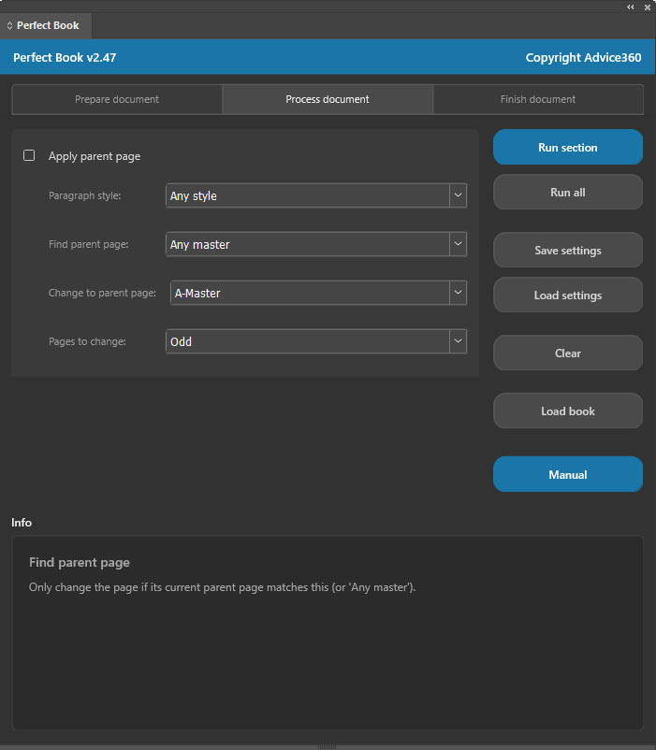Click the panel resize grip at the bottom
This screenshot has height=750, width=656.
[x=327, y=746]
